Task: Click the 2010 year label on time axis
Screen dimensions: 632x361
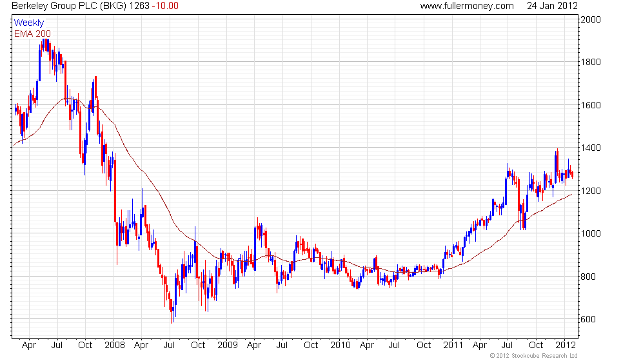Action: [341, 346]
